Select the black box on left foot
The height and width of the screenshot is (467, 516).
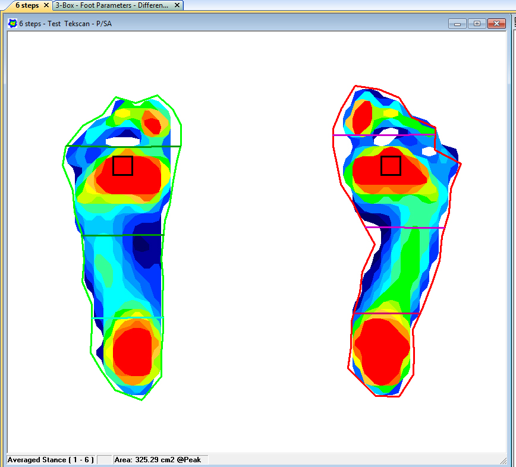coord(122,166)
